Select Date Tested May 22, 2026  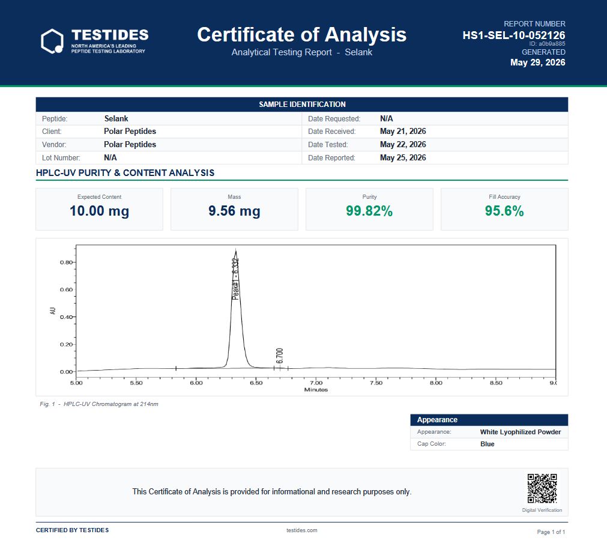tap(403, 145)
